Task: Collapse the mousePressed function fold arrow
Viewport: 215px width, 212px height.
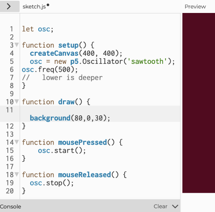Action: 16,143
